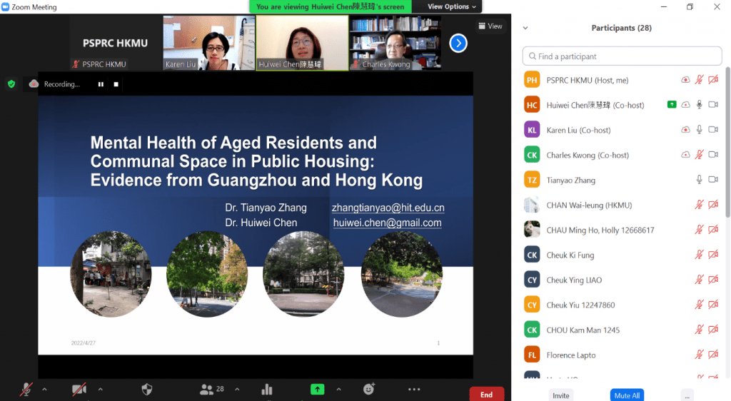Expand video options caret beside camera
Viewport: 731px width, 401px height.
pos(100,389)
